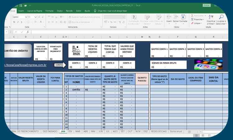233x140 pixels.
Task: Open the Fórmulas ribbon tab
Action: click(49, 11)
